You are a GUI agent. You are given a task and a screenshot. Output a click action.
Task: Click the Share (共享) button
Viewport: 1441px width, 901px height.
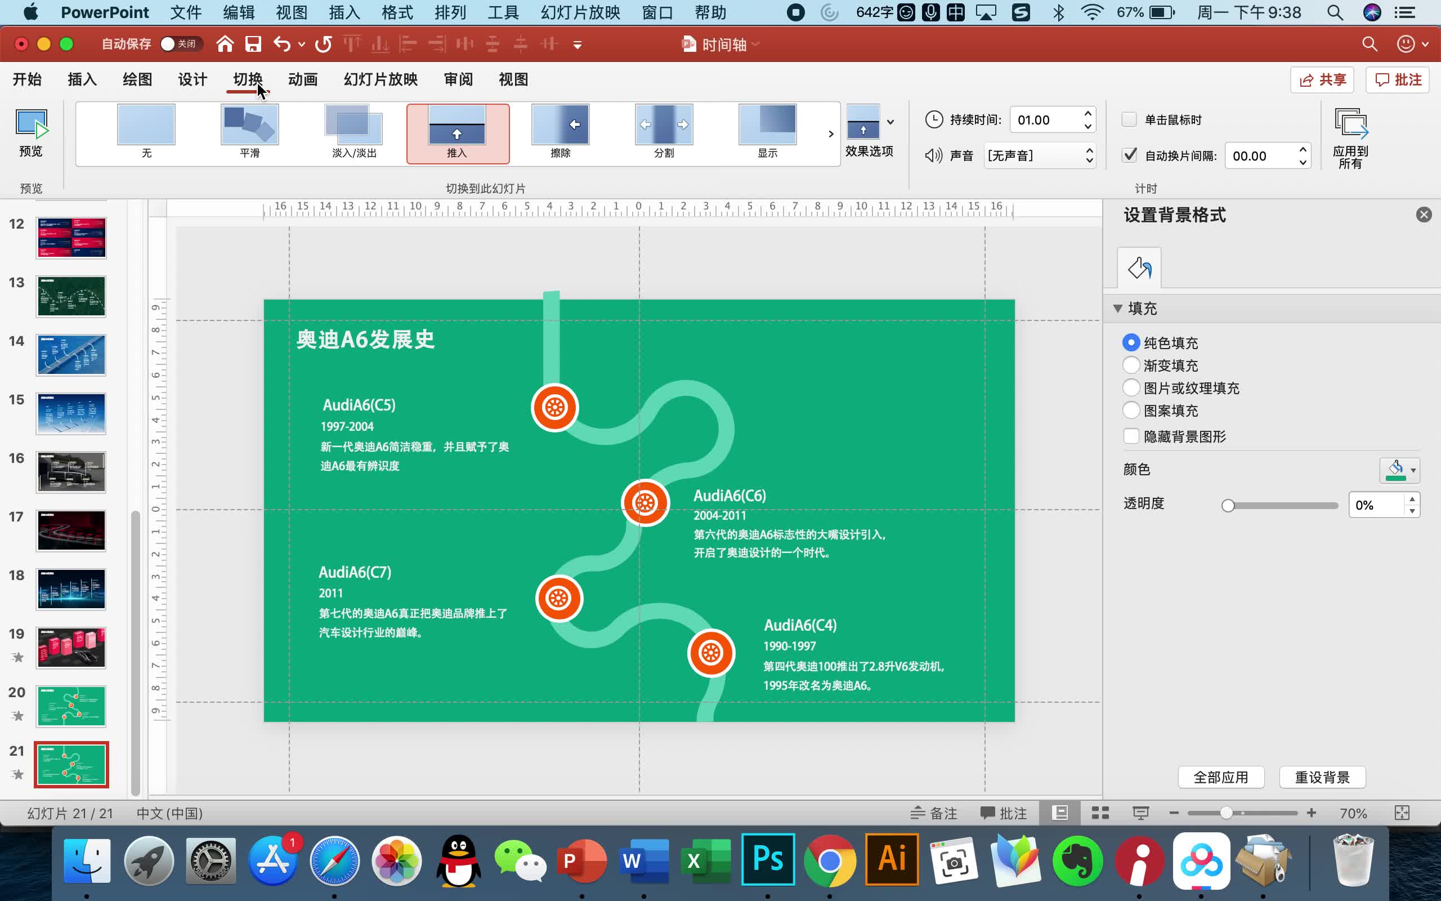[1322, 80]
